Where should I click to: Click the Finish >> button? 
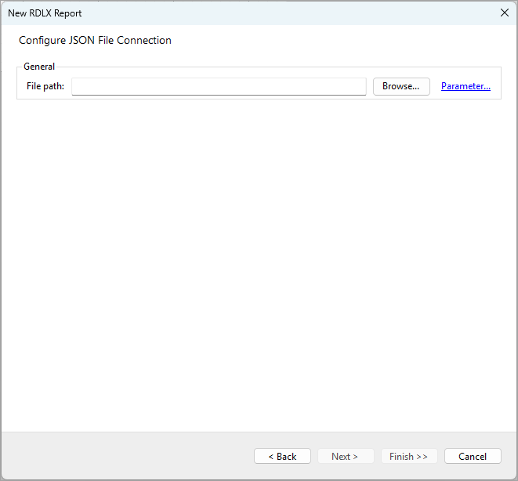point(409,456)
